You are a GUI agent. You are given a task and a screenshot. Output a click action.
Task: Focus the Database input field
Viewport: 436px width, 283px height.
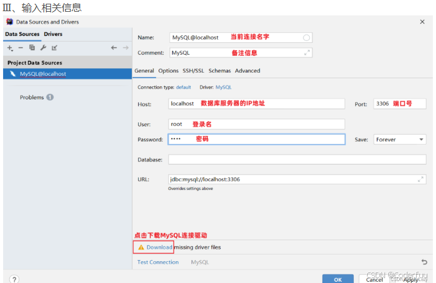297,159
